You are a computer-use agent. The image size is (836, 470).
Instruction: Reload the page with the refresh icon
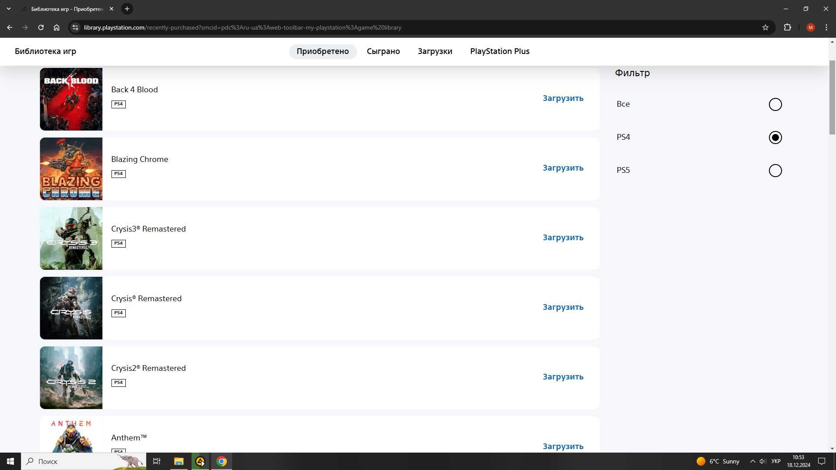point(41,27)
